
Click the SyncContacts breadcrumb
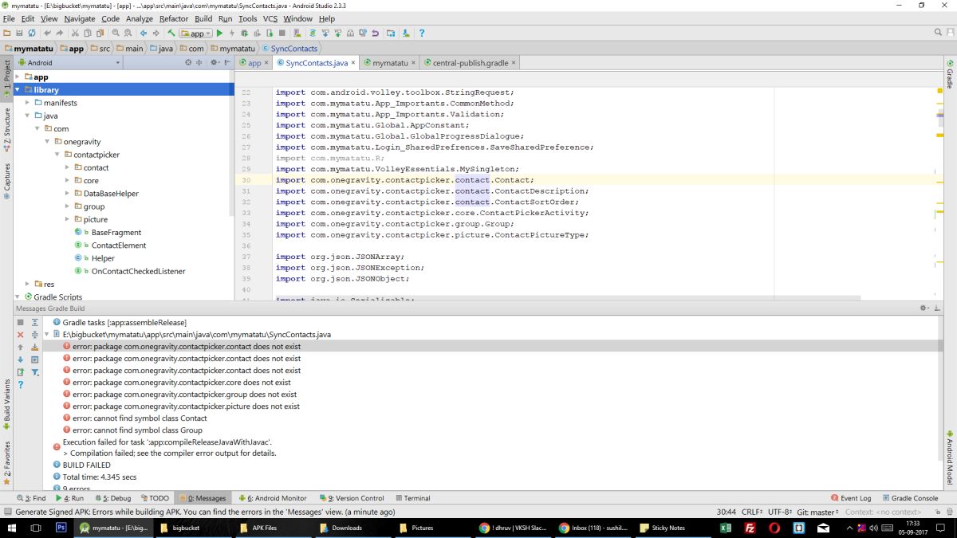(x=289, y=49)
